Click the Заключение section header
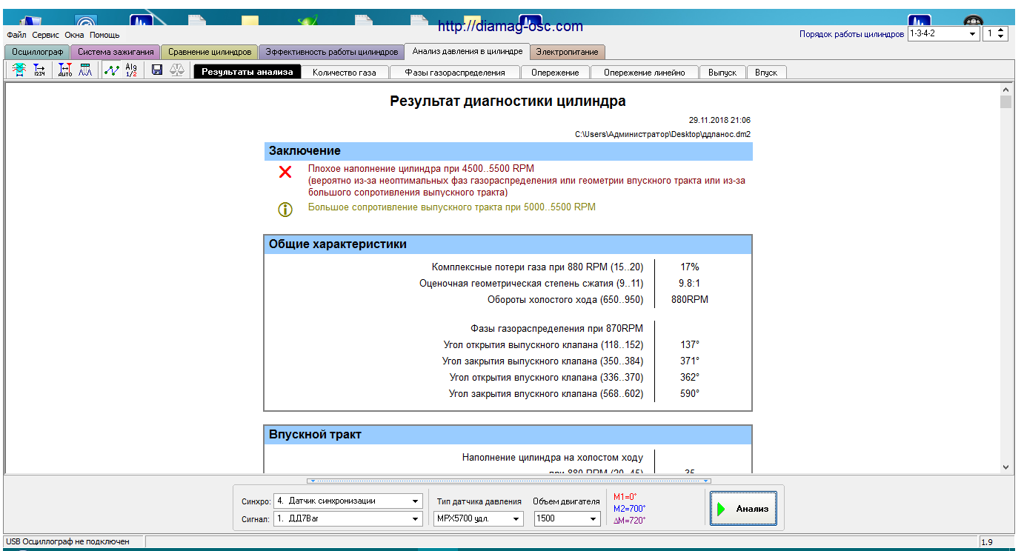Viewport: 1024px width, 551px height. click(508, 151)
